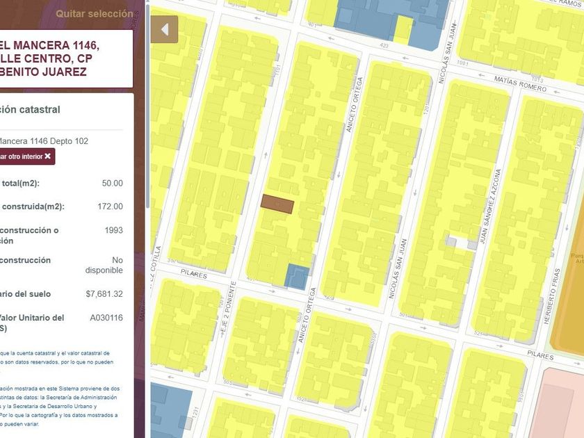
Task: Click the total surface value 50.00
Action: [x=112, y=184]
